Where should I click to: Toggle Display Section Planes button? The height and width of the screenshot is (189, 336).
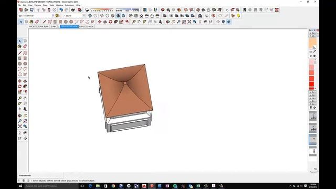tap(223, 22)
